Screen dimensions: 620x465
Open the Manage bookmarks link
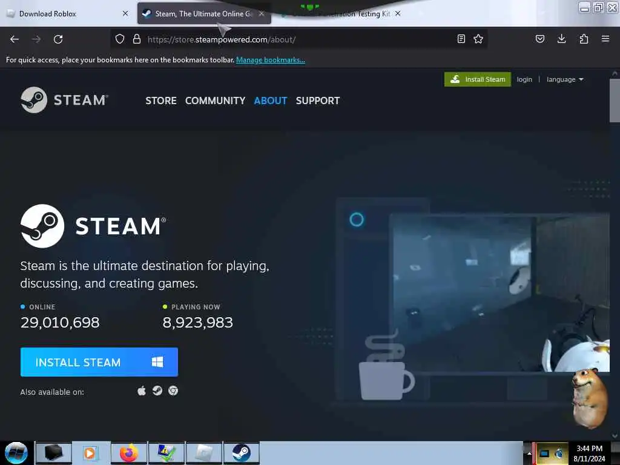271,60
